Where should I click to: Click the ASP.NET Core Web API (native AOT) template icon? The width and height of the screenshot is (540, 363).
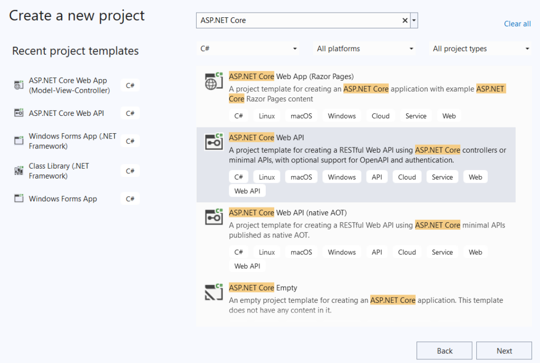(214, 217)
